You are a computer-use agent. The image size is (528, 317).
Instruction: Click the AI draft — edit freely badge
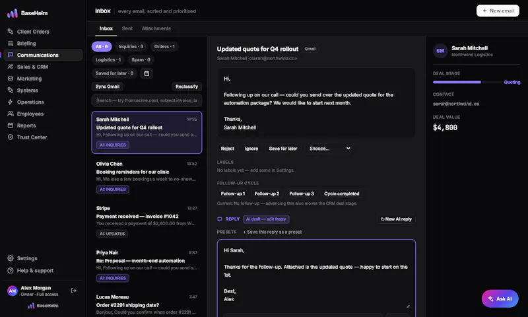(266, 219)
